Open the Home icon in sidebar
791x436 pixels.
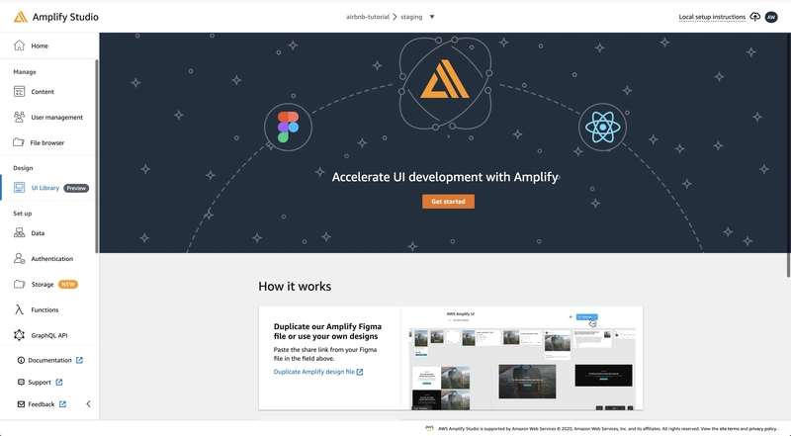tap(19, 45)
